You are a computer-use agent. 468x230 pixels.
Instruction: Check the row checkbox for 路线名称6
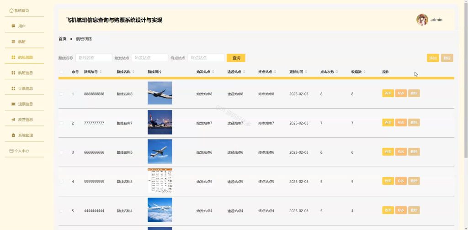pyautogui.click(x=62, y=152)
